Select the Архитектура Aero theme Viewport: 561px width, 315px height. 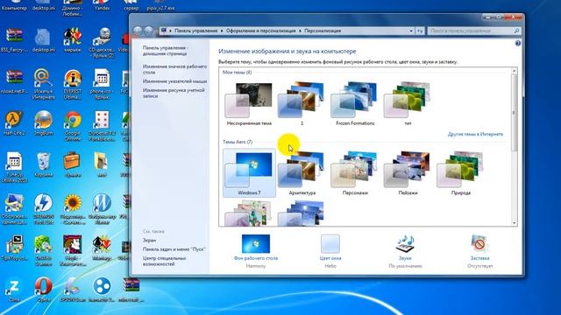302,173
